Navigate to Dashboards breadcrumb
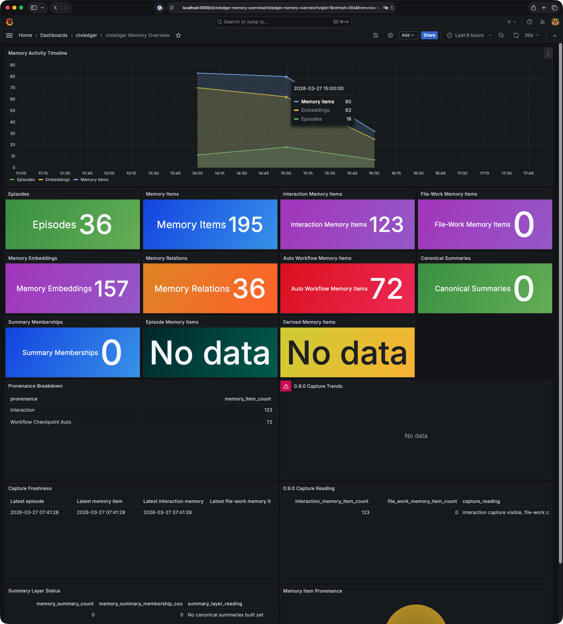 (x=54, y=35)
